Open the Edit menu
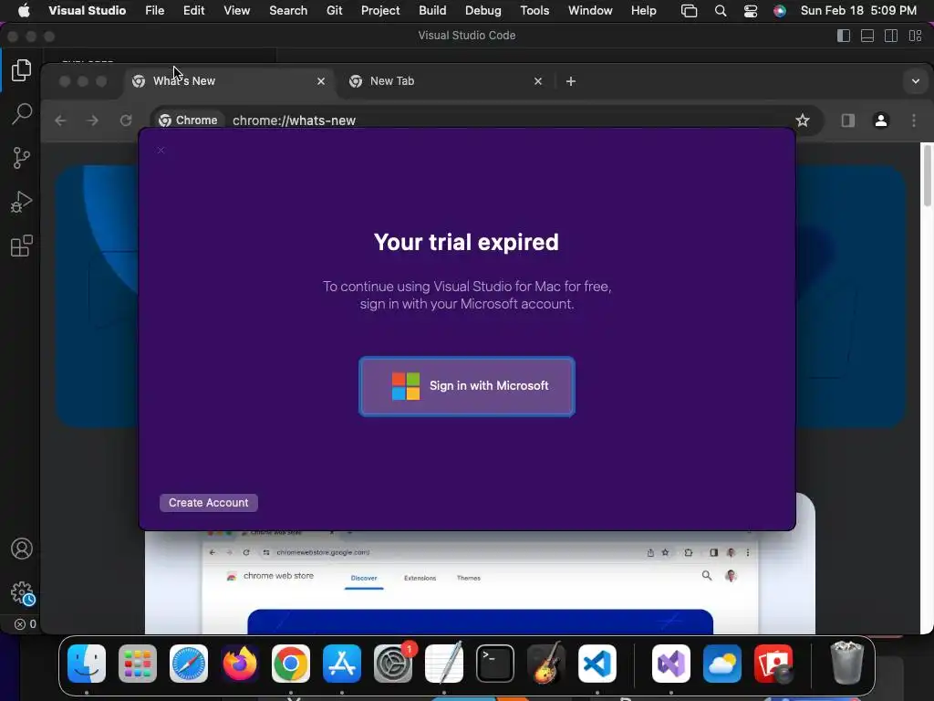Image resolution: width=934 pixels, height=701 pixels. [194, 11]
